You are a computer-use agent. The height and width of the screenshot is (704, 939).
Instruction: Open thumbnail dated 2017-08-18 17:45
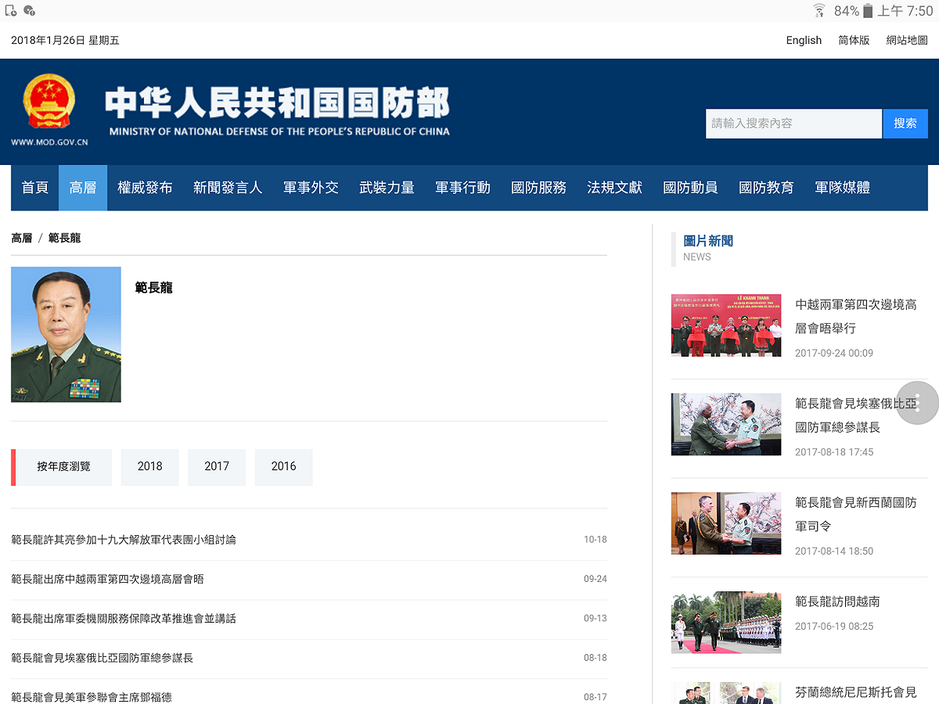point(726,424)
